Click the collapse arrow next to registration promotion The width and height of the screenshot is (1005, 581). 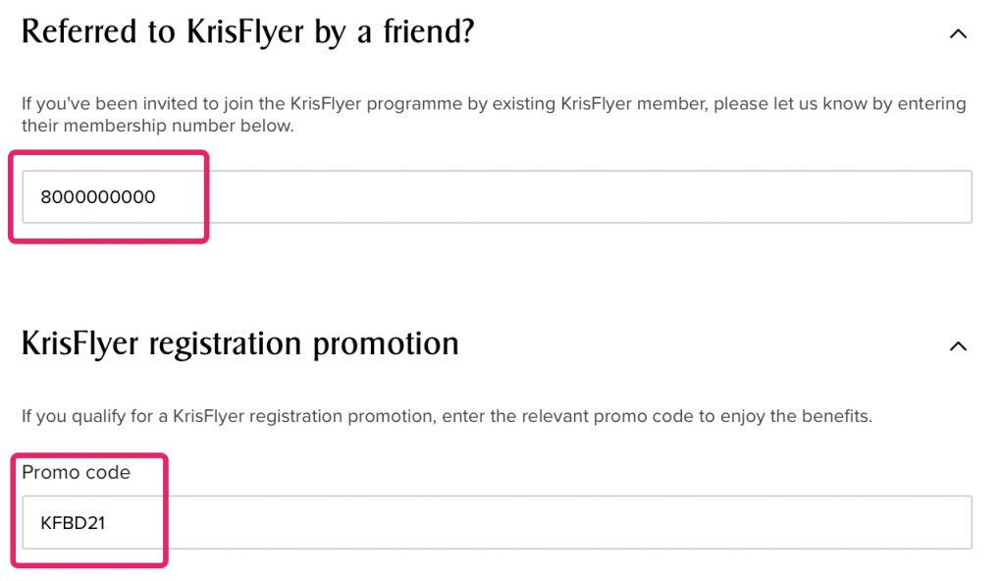tap(960, 345)
